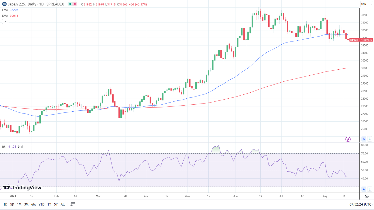Click the high value 31998
The height and width of the screenshot is (210, 374).
pyautogui.click(x=100, y=4)
